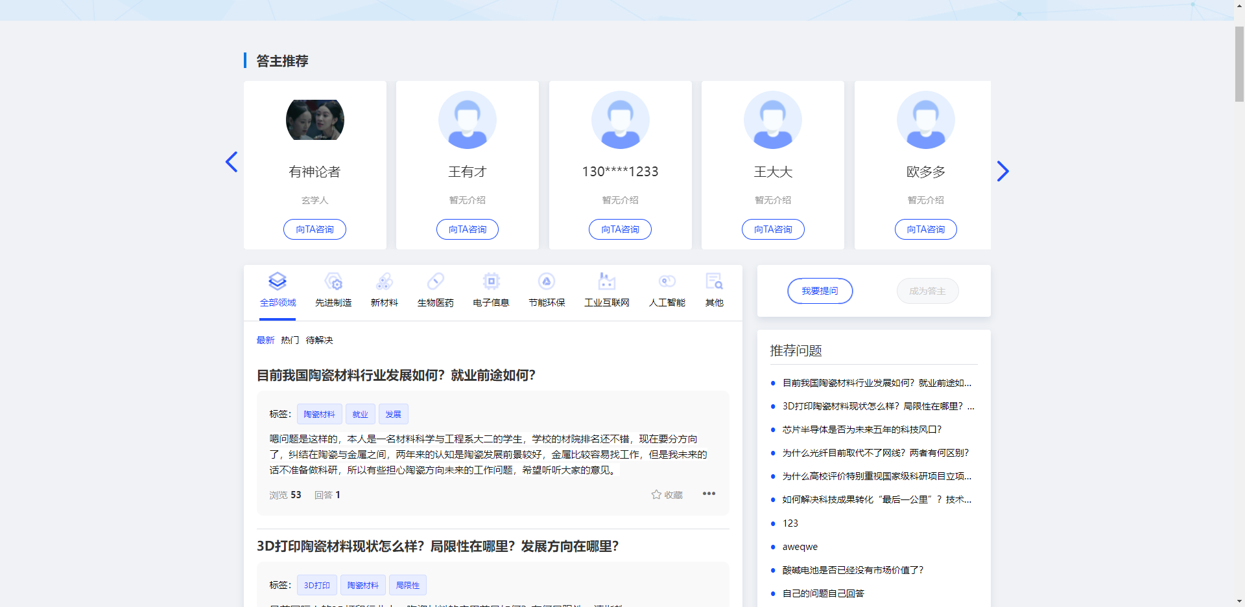Open the 生物医药 category icon
This screenshot has width=1245, height=607.
[x=435, y=282]
